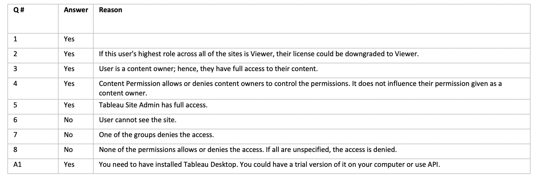Click the 'Q #' column header
The height and width of the screenshot is (179, 535).
[19, 10]
